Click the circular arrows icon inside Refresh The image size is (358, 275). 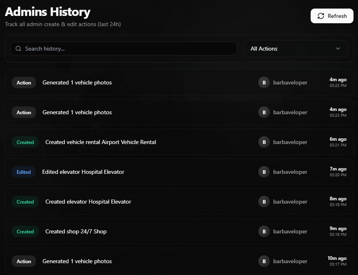coord(320,16)
